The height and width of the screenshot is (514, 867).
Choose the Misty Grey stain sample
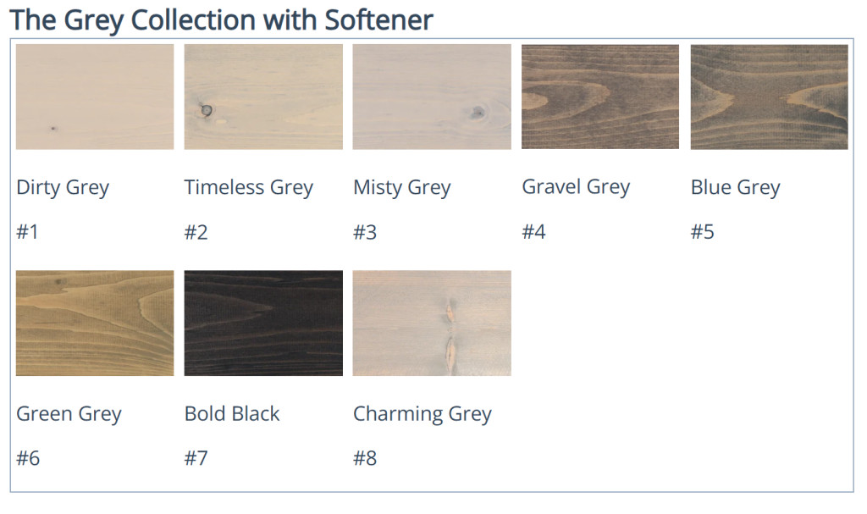(432, 97)
